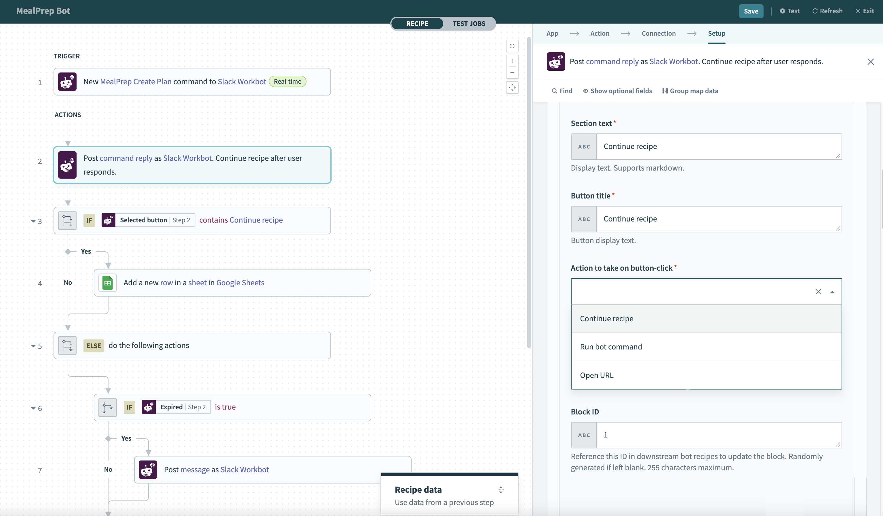Click the pan arrows navigation icon
This screenshot has width=883, height=516.
[x=512, y=87]
